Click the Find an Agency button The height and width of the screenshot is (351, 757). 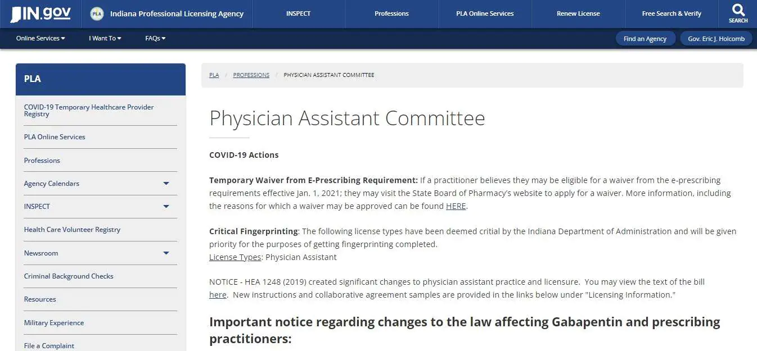click(646, 38)
